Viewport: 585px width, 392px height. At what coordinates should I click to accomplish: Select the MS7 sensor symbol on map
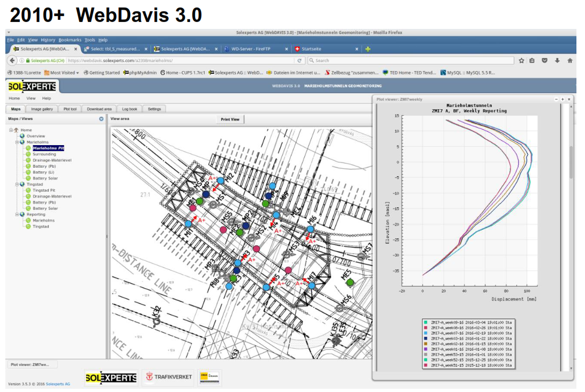[x=361, y=256]
